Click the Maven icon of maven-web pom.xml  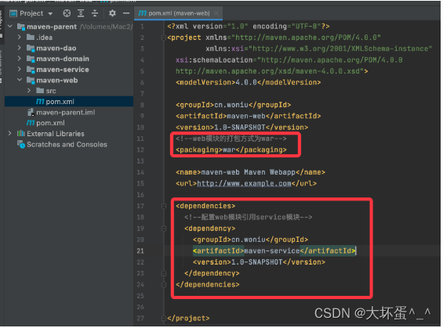coord(40,102)
